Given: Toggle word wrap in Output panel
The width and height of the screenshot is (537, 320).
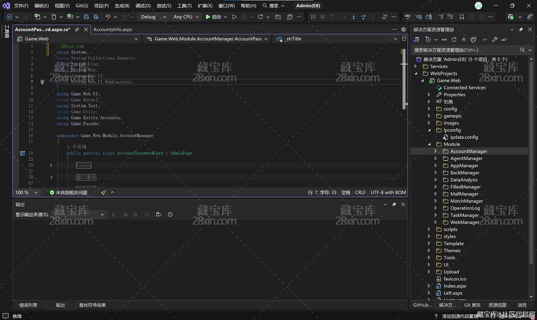Looking at the screenshot, I should 159,214.
